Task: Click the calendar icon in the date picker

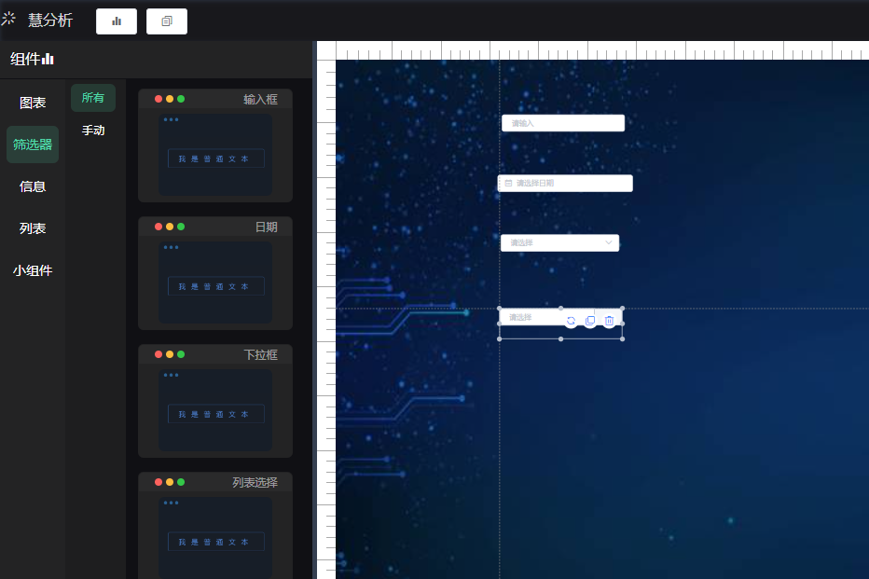Action: point(508,184)
